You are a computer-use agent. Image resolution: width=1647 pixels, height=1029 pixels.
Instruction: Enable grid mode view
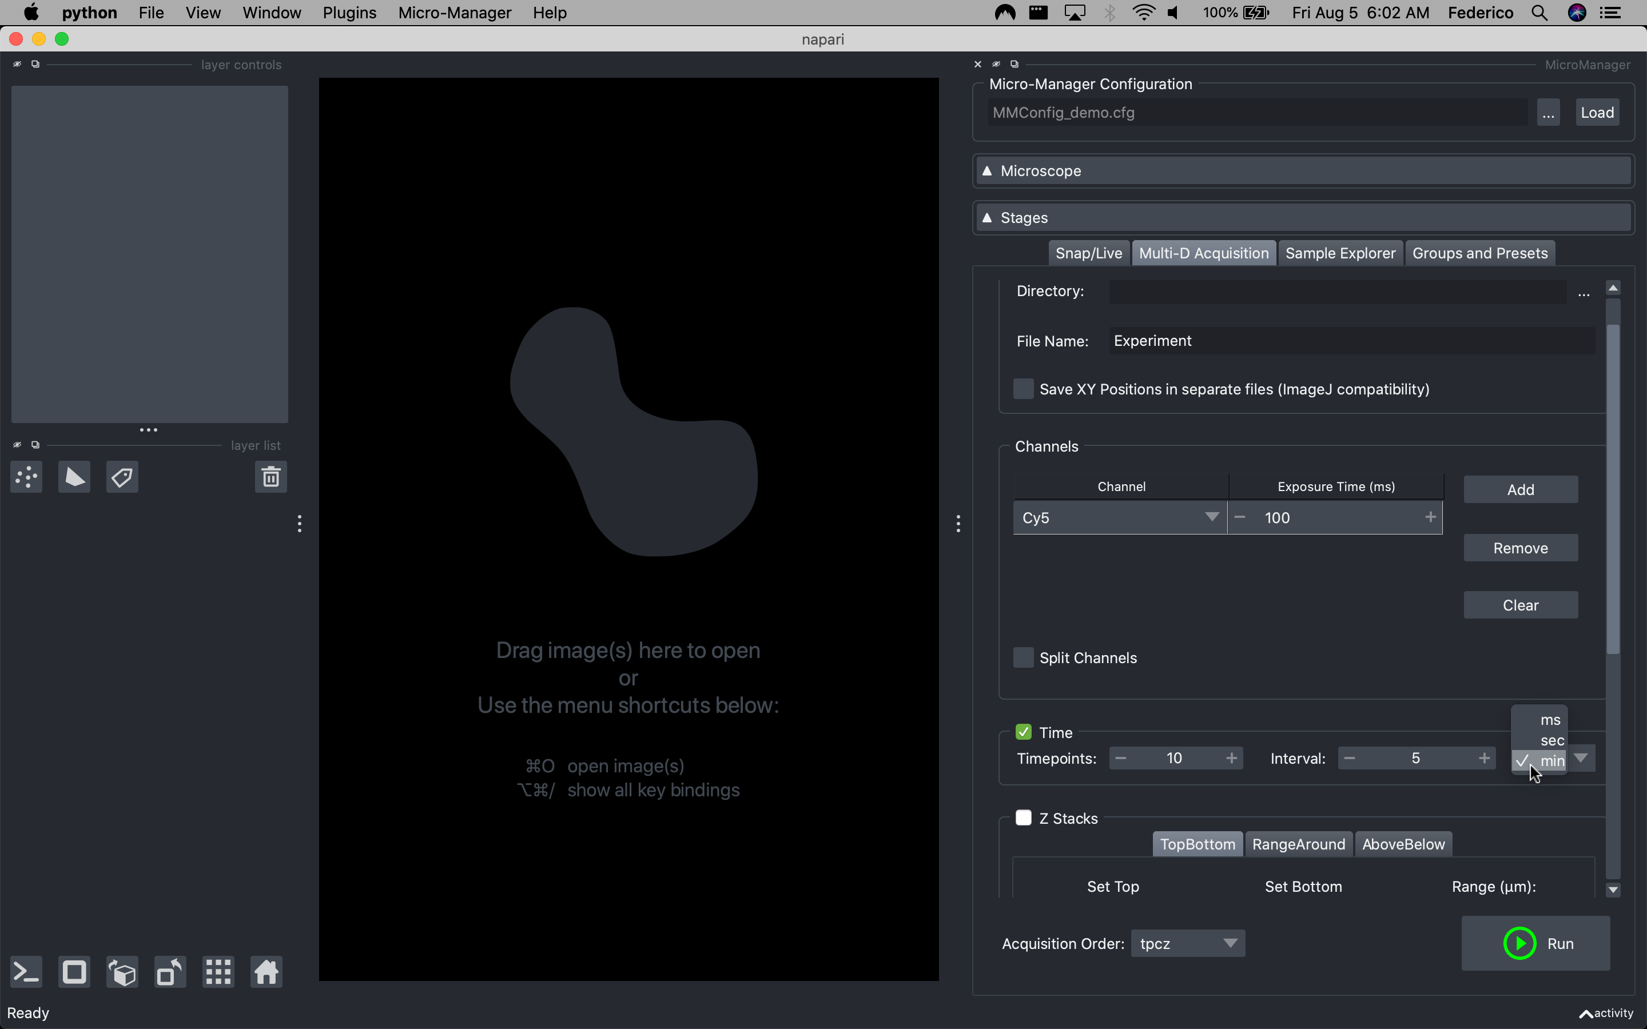(218, 972)
